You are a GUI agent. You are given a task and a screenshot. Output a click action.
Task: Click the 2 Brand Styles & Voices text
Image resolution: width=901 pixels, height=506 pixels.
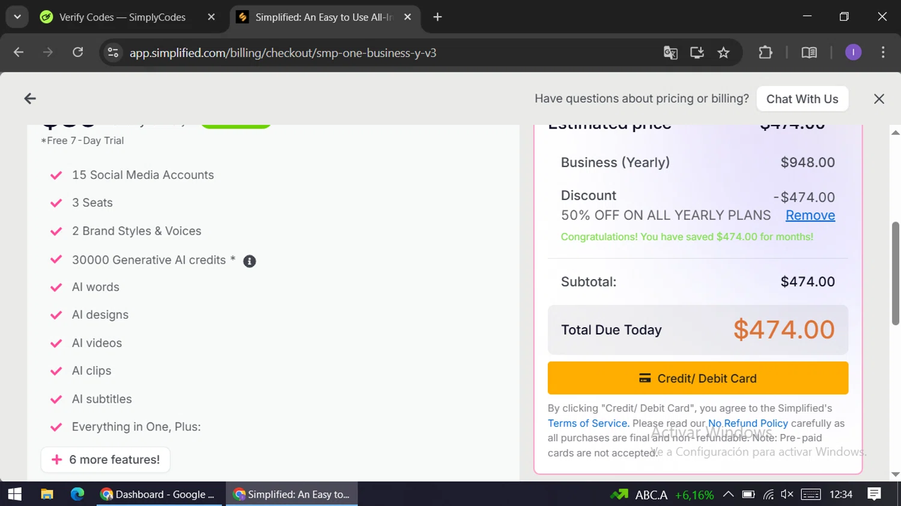[x=136, y=231]
